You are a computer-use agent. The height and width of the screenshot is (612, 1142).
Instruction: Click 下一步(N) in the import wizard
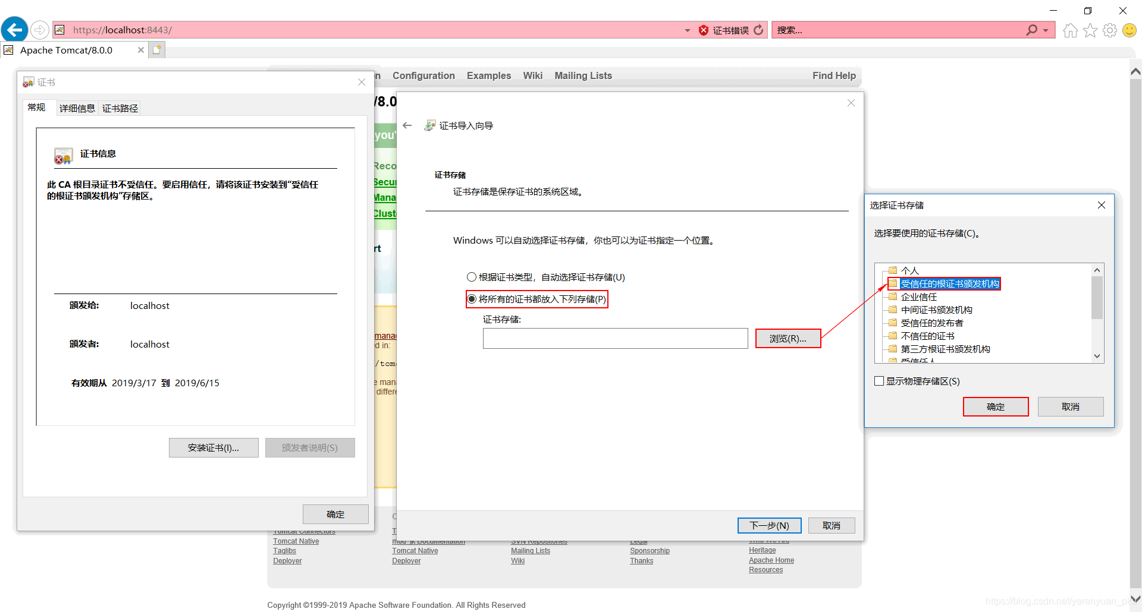(x=770, y=525)
